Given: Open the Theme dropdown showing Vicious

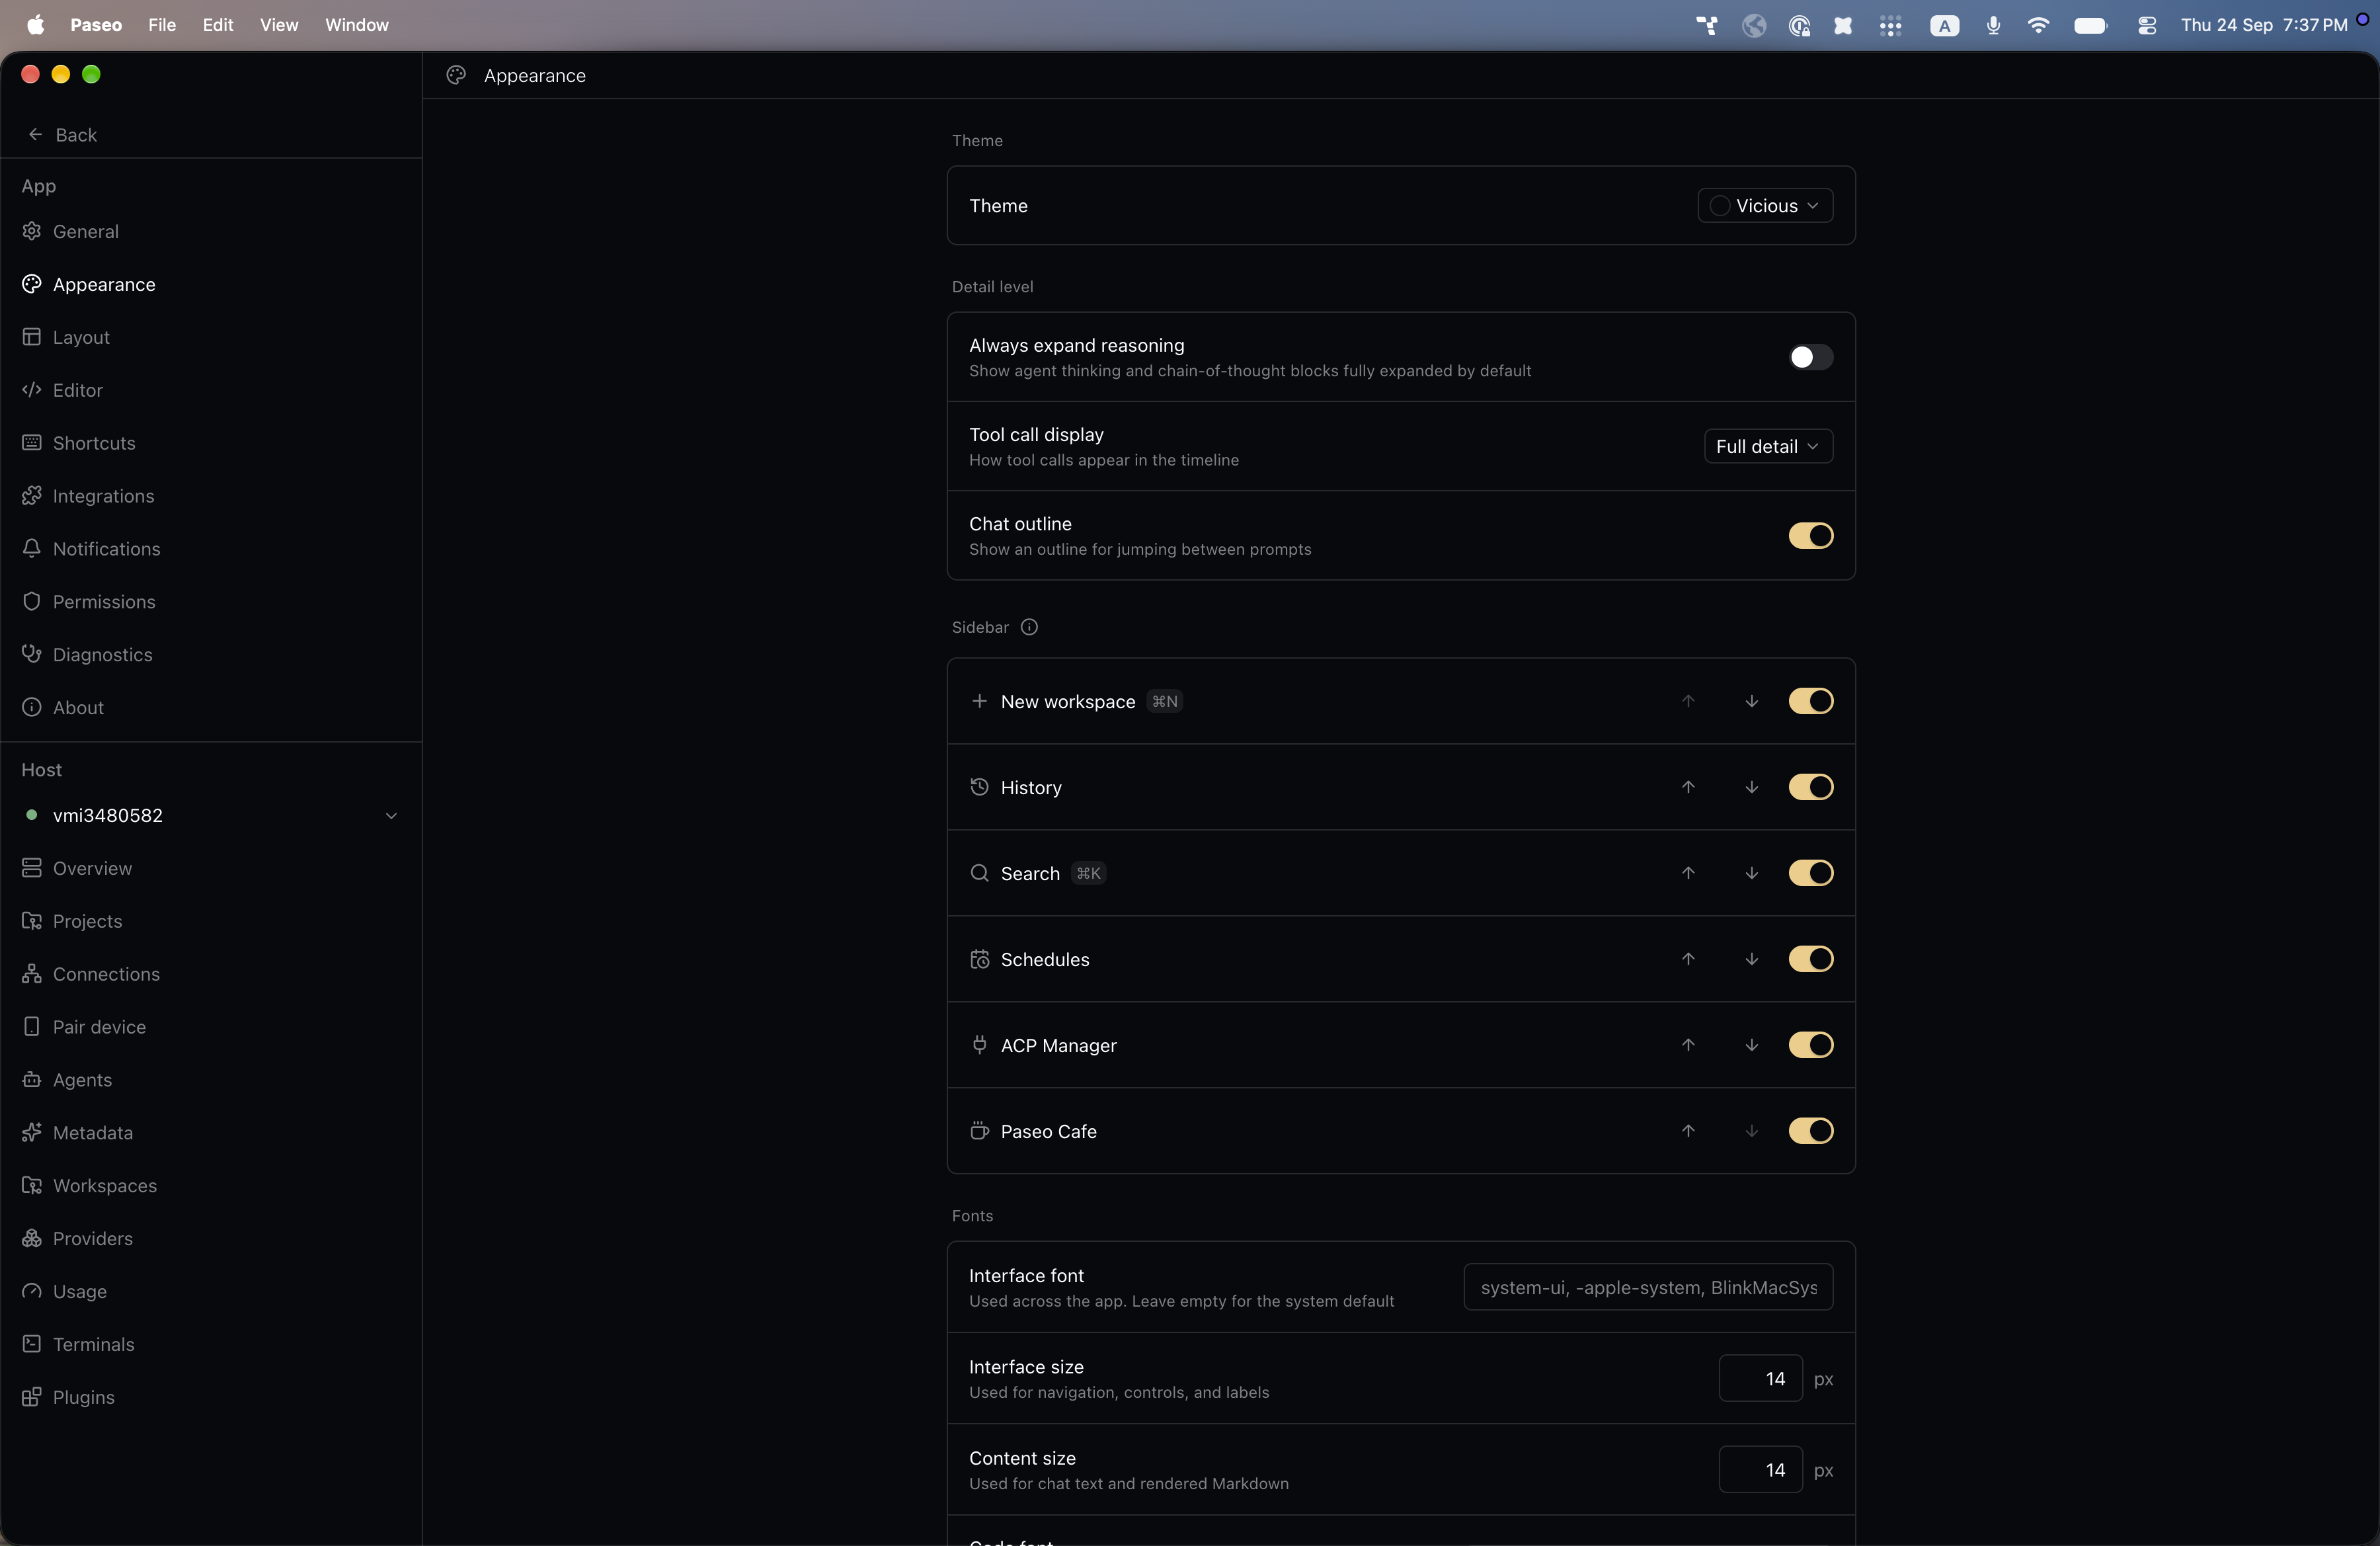Looking at the screenshot, I should click(x=1765, y=205).
